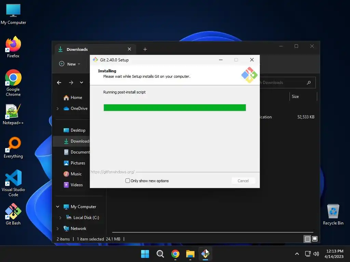Open File Explorer from the taskbar
This screenshot has height=262, width=350.
pos(190,254)
